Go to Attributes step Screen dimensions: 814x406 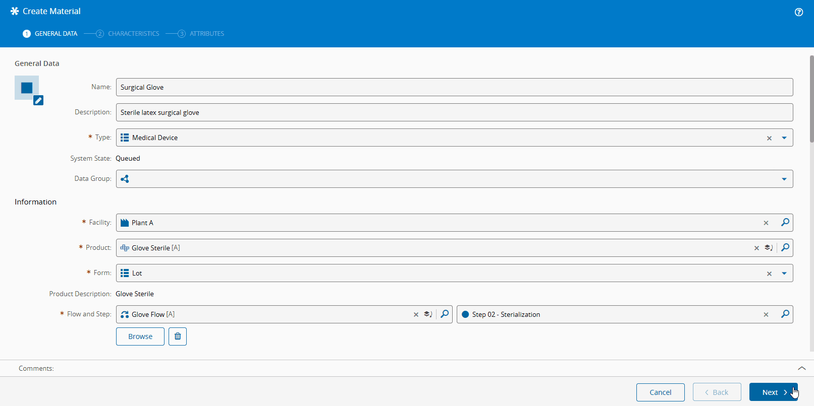201,34
